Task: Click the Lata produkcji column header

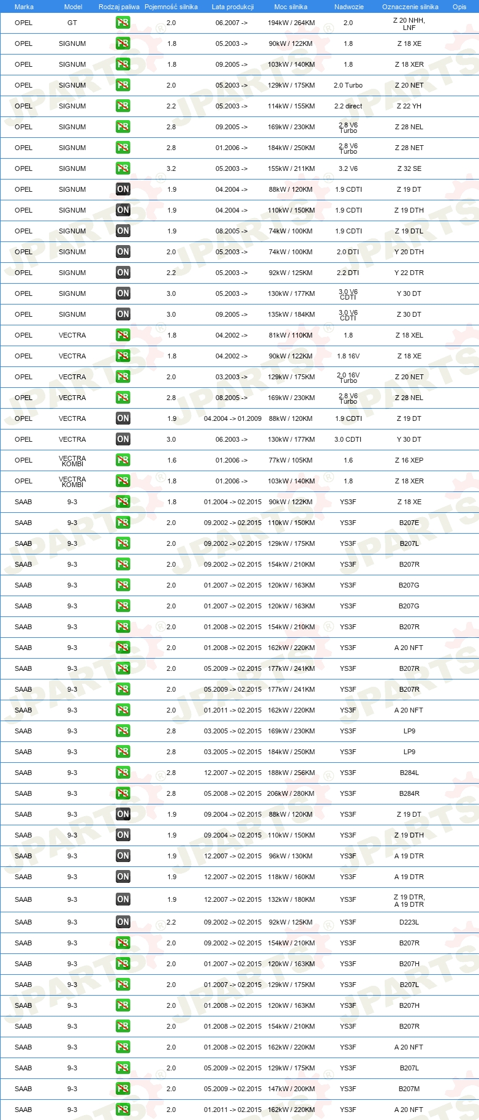Action: 233,7
